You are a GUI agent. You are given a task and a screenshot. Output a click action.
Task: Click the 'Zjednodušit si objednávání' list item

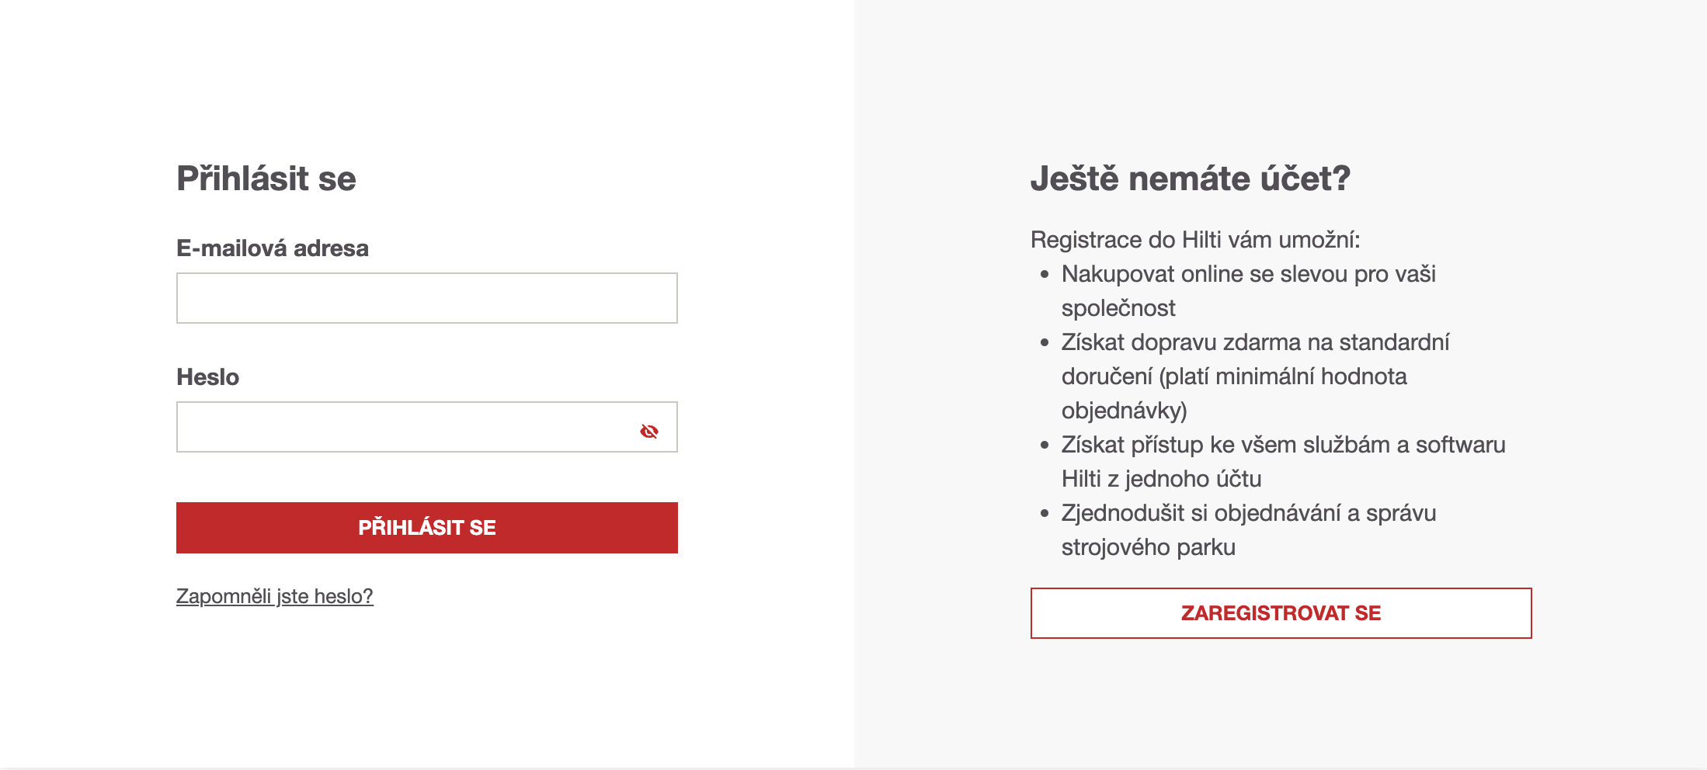point(1249,530)
